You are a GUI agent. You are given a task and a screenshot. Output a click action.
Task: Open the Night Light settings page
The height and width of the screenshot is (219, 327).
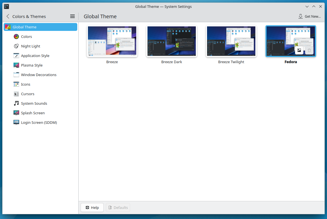tap(40, 46)
